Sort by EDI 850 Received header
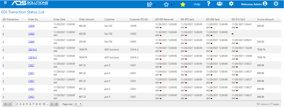This screenshot has width=284, height=107. click(164, 19)
